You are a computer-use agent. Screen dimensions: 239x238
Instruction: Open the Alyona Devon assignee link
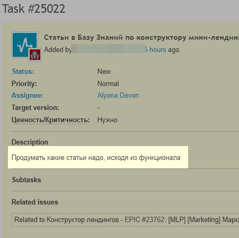(x=118, y=96)
